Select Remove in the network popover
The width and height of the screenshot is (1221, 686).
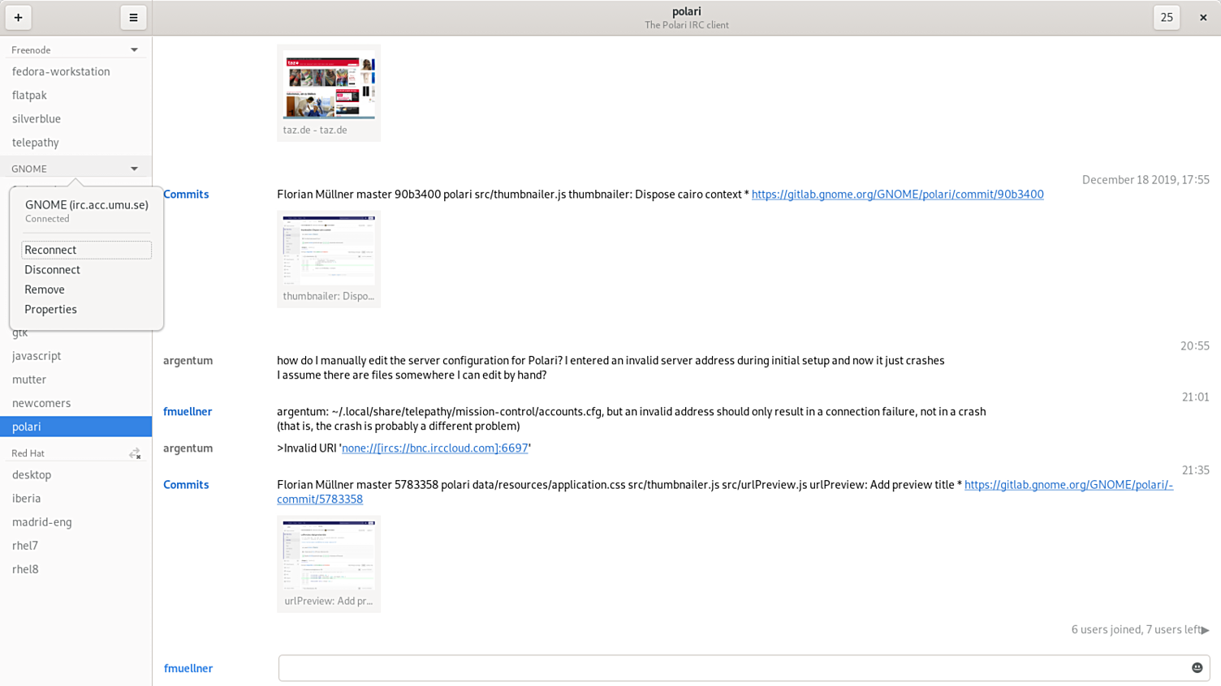(45, 289)
